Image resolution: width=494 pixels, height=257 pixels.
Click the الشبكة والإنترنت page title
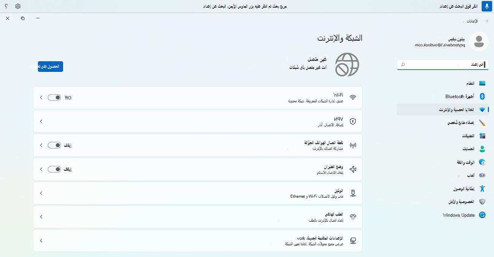click(x=340, y=38)
